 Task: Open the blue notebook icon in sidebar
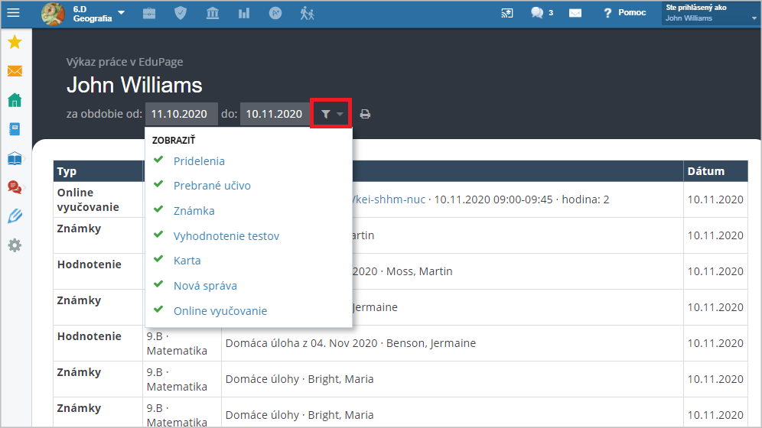click(x=15, y=129)
